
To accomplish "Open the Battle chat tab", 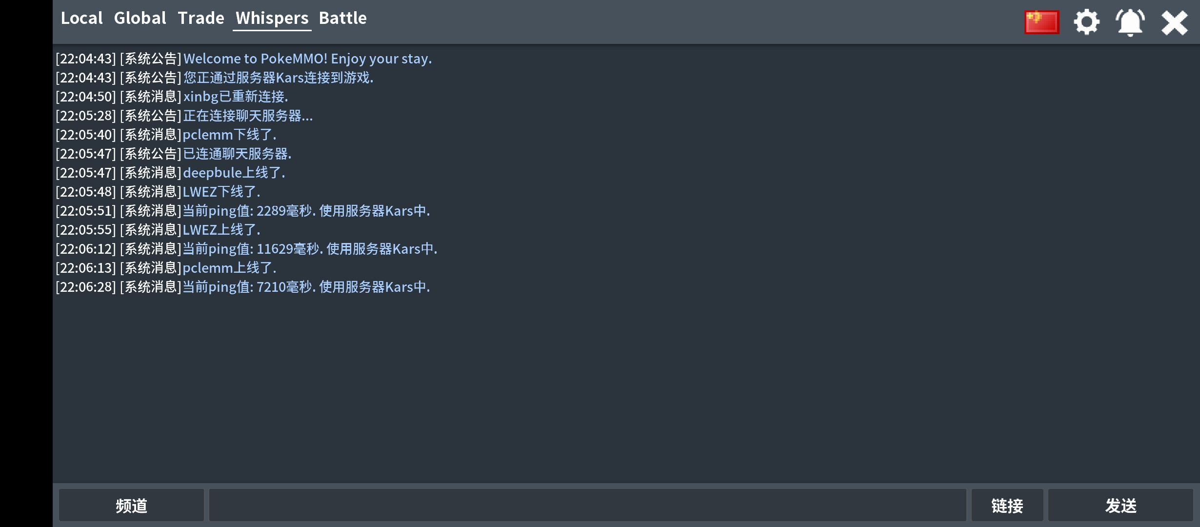I will [x=343, y=18].
